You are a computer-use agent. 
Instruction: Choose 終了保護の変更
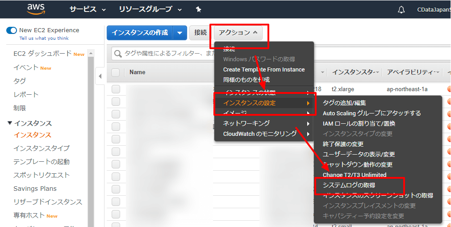coord(343,144)
